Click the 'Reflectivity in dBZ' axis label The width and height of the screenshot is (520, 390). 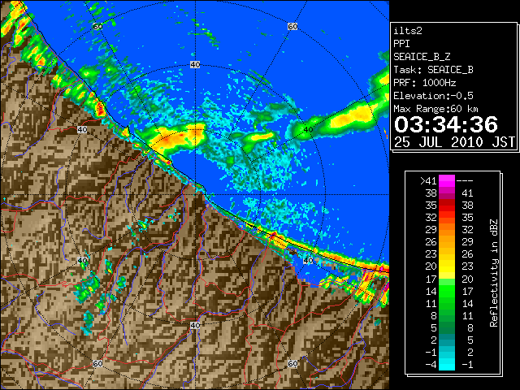pos(494,273)
